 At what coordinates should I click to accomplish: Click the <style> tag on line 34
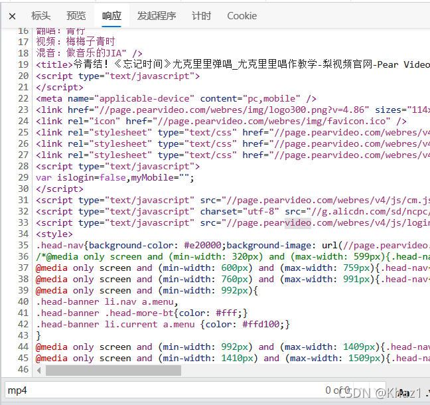click(x=54, y=234)
